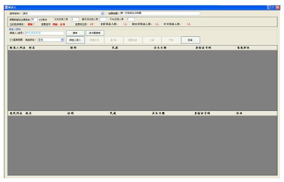
Task: Click the 读卡器搜索 button
Action: point(95,33)
